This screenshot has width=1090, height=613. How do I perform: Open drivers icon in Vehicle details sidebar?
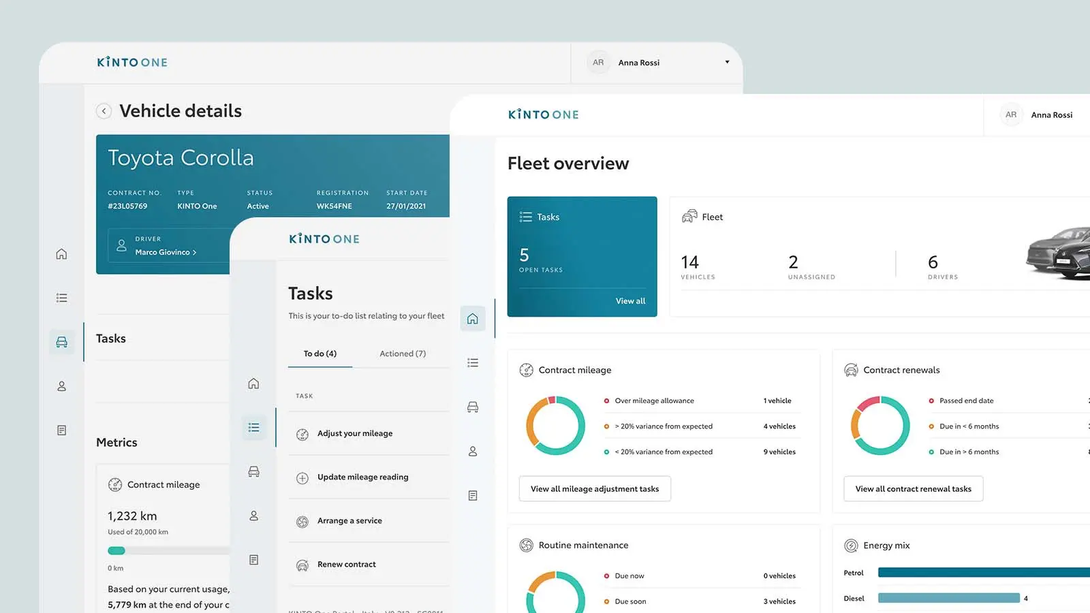61,386
